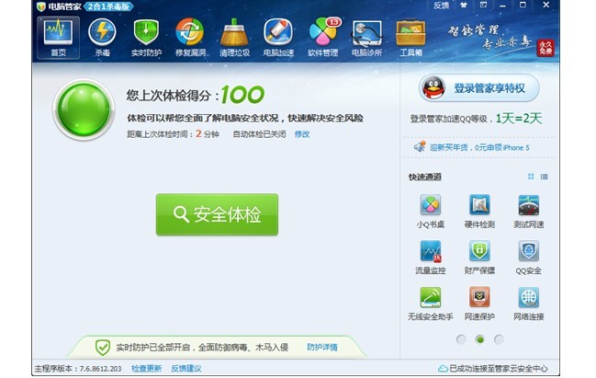Click the 主程序版本 7.6.8612.203 text
This screenshot has width=596, height=378.
click(x=78, y=369)
